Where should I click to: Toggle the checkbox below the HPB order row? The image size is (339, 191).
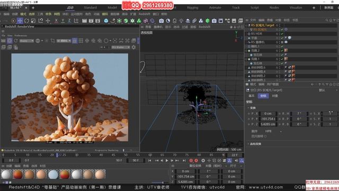click(x=265, y=136)
